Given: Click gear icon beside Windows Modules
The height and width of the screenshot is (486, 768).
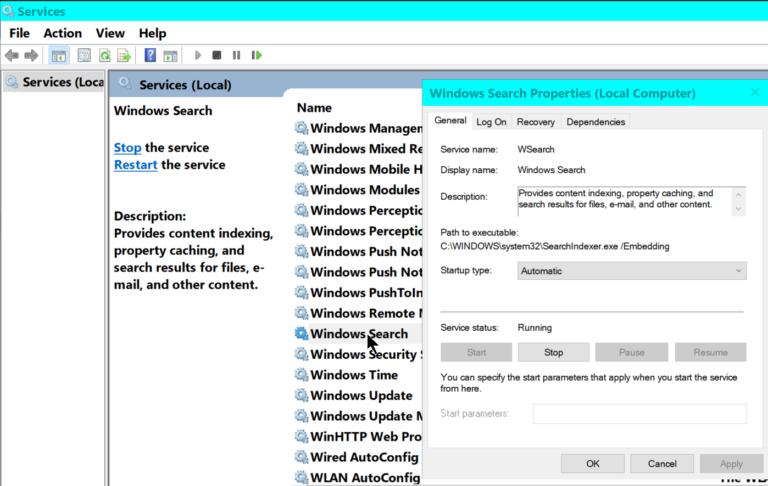Looking at the screenshot, I should pos(302,190).
